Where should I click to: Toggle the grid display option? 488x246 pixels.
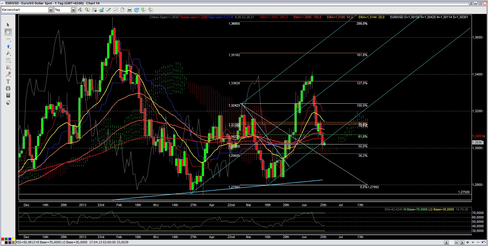[94, 10]
